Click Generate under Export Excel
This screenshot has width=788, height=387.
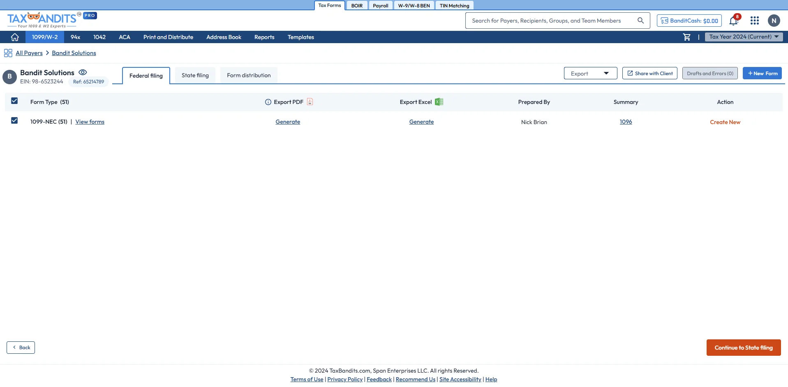coord(421,122)
